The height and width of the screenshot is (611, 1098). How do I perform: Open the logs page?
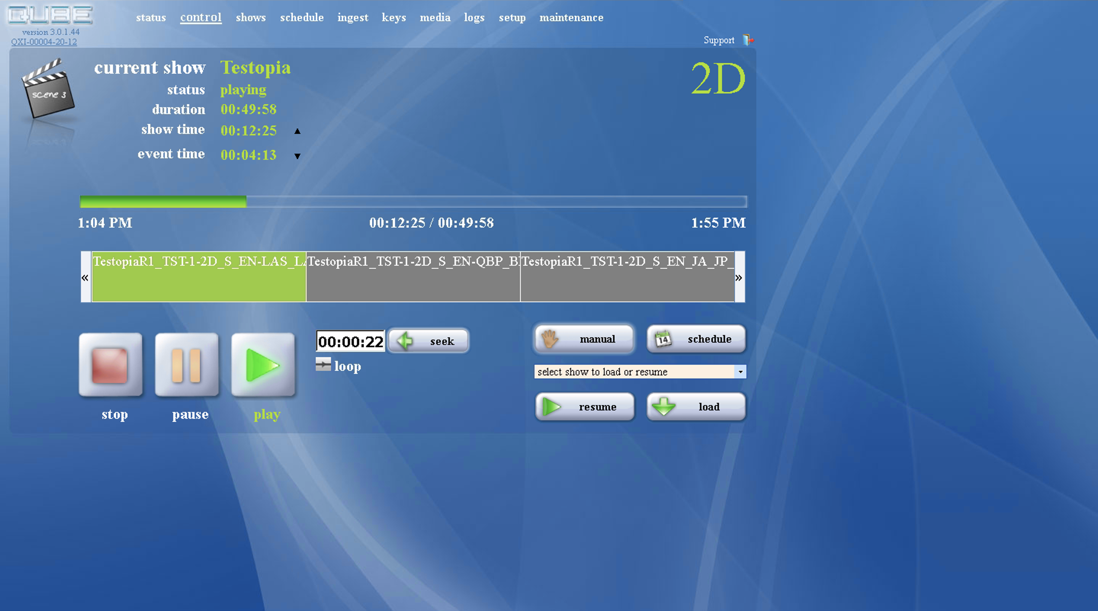[x=474, y=18]
